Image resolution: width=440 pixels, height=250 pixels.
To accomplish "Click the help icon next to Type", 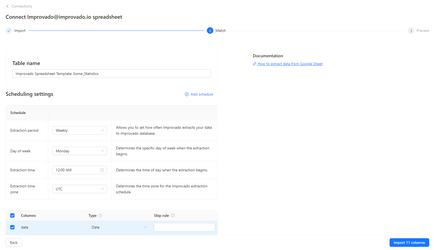I will point(100,215).
